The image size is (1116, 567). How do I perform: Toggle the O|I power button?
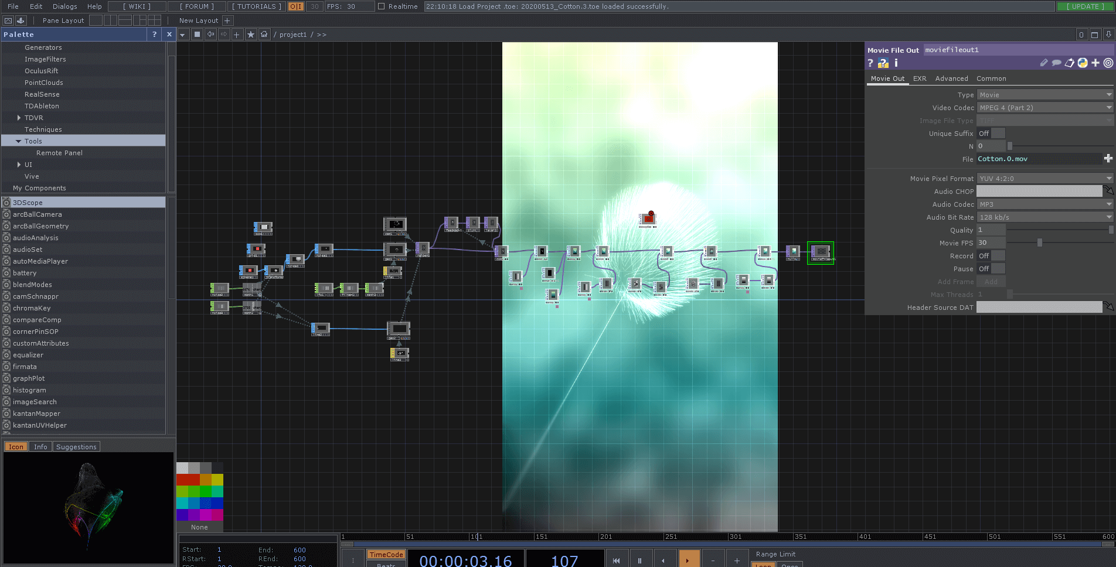click(296, 6)
